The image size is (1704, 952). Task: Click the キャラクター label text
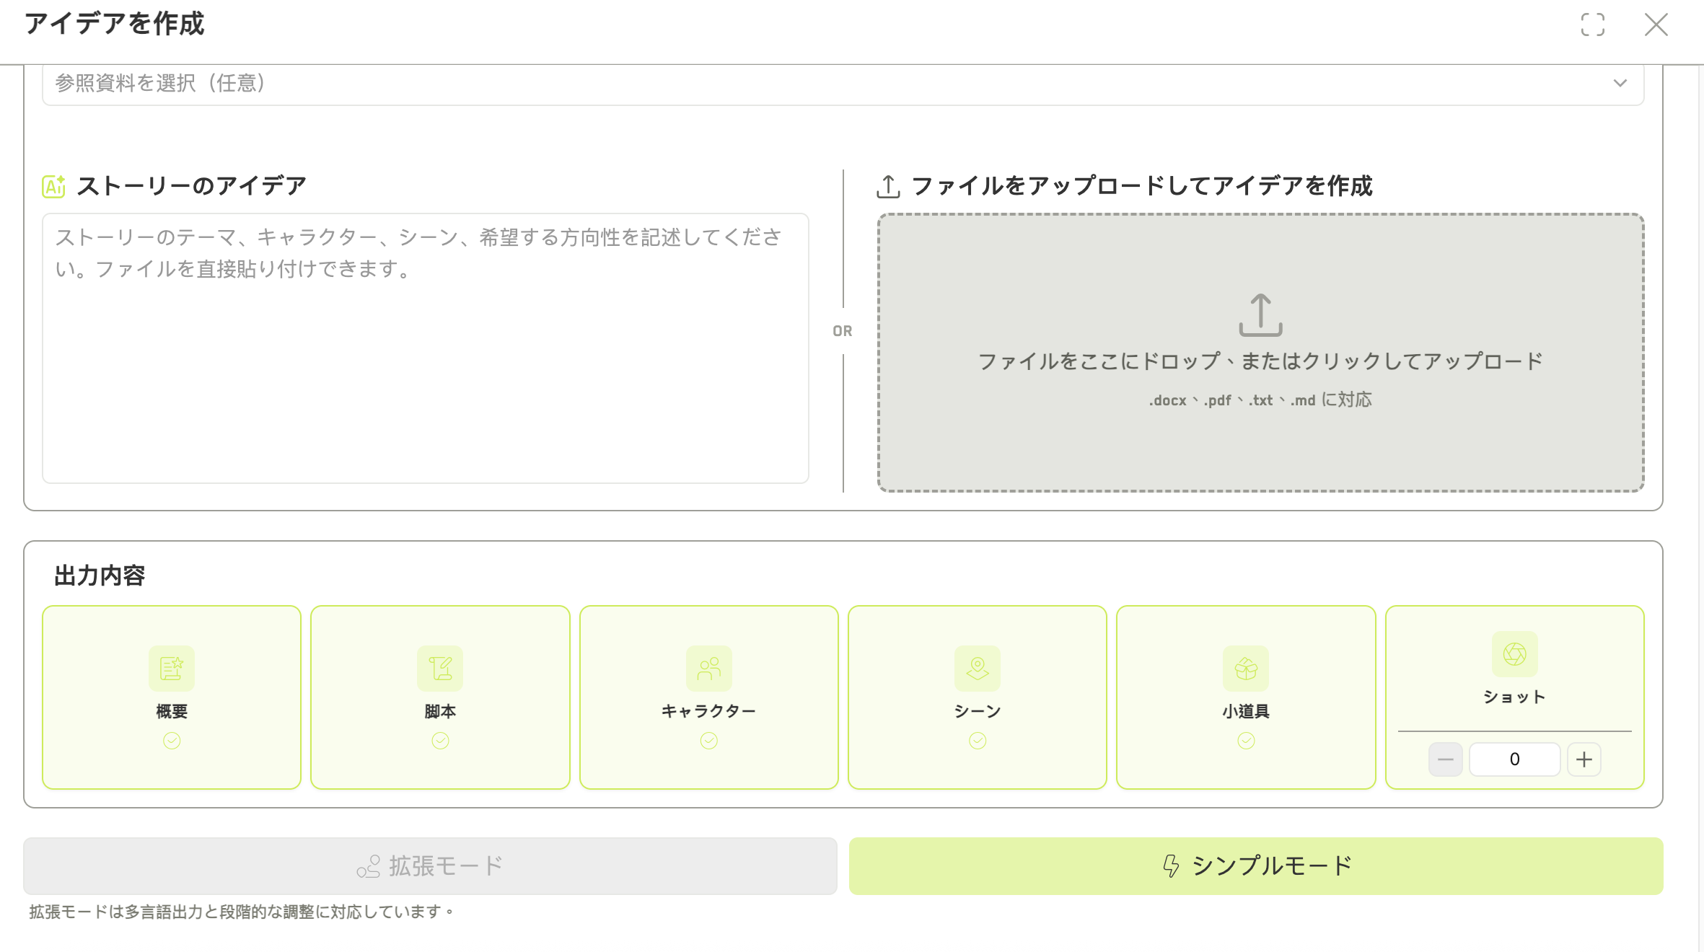(x=709, y=712)
